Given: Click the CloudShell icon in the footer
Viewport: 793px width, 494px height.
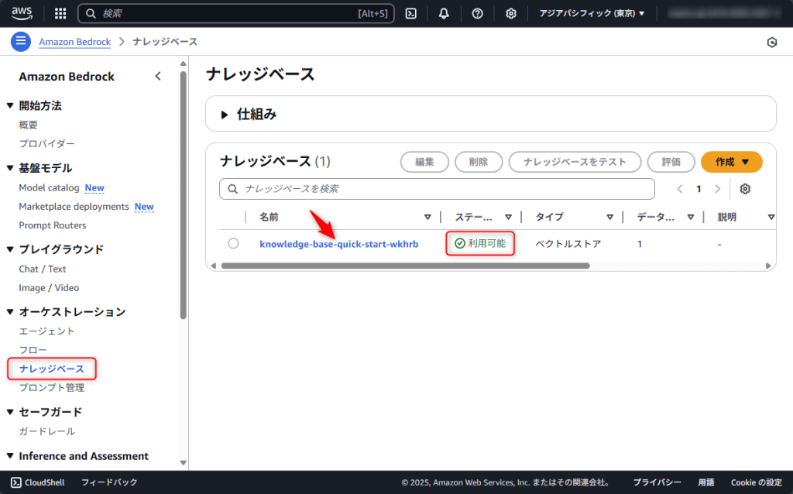Looking at the screenshot, I should click(16, 482).
